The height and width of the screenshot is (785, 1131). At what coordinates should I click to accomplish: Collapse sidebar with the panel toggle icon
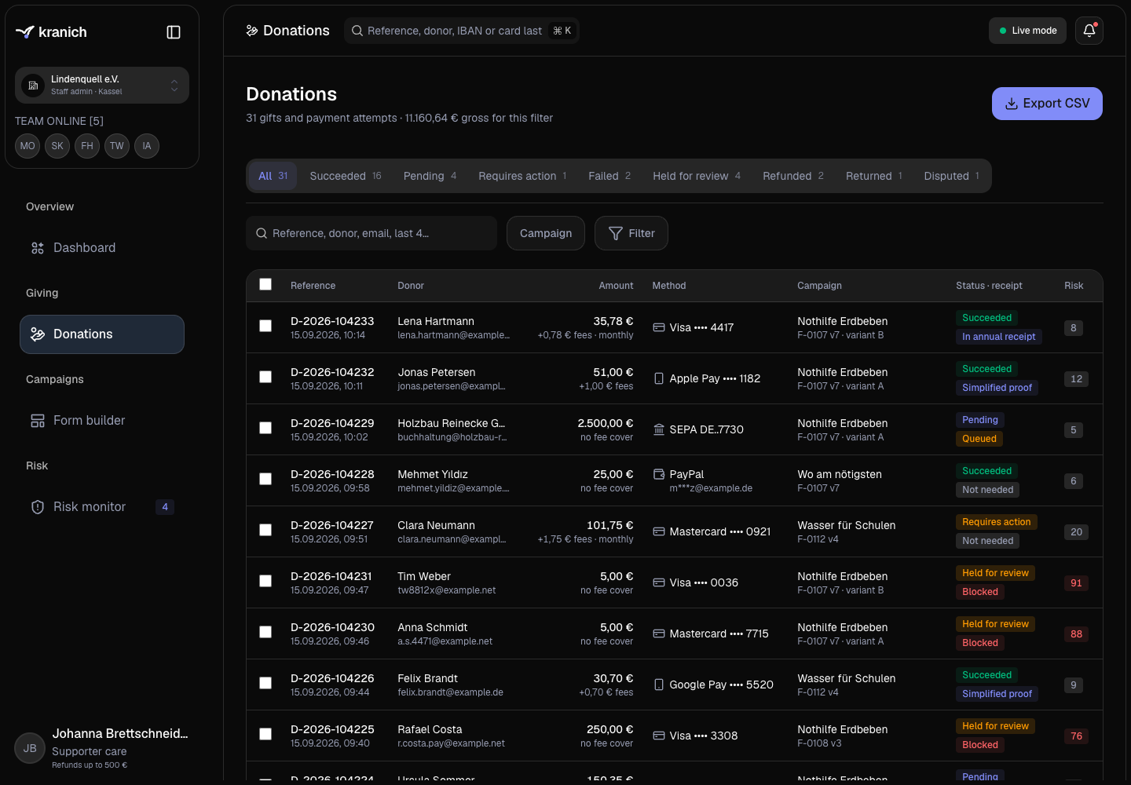[174, 32]
